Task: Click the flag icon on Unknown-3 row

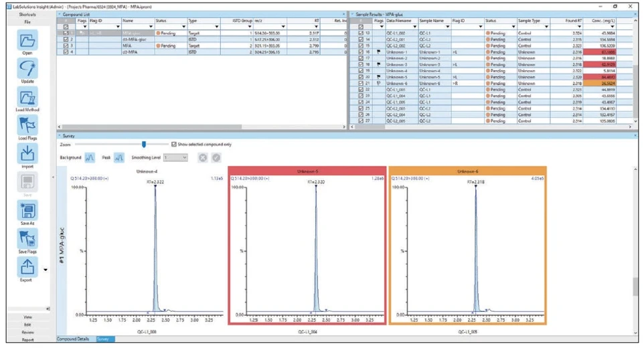Action: point(379,64)
